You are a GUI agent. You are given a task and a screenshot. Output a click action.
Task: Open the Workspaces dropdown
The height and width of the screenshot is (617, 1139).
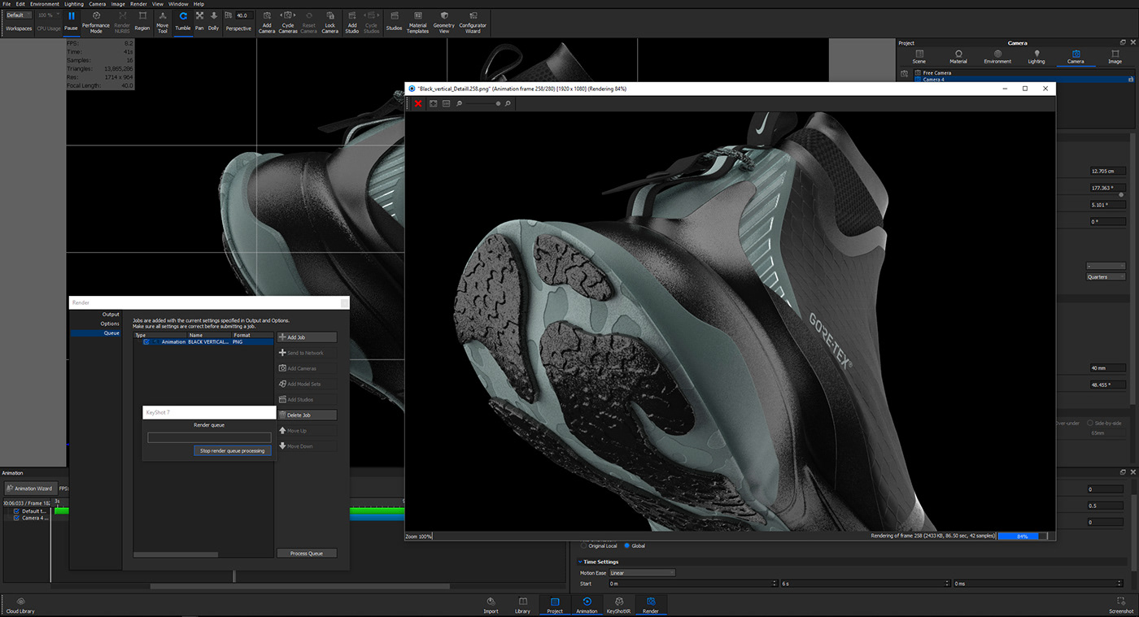click(x=18, y=15)
